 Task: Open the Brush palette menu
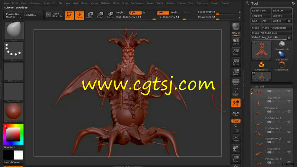[15, 3]
